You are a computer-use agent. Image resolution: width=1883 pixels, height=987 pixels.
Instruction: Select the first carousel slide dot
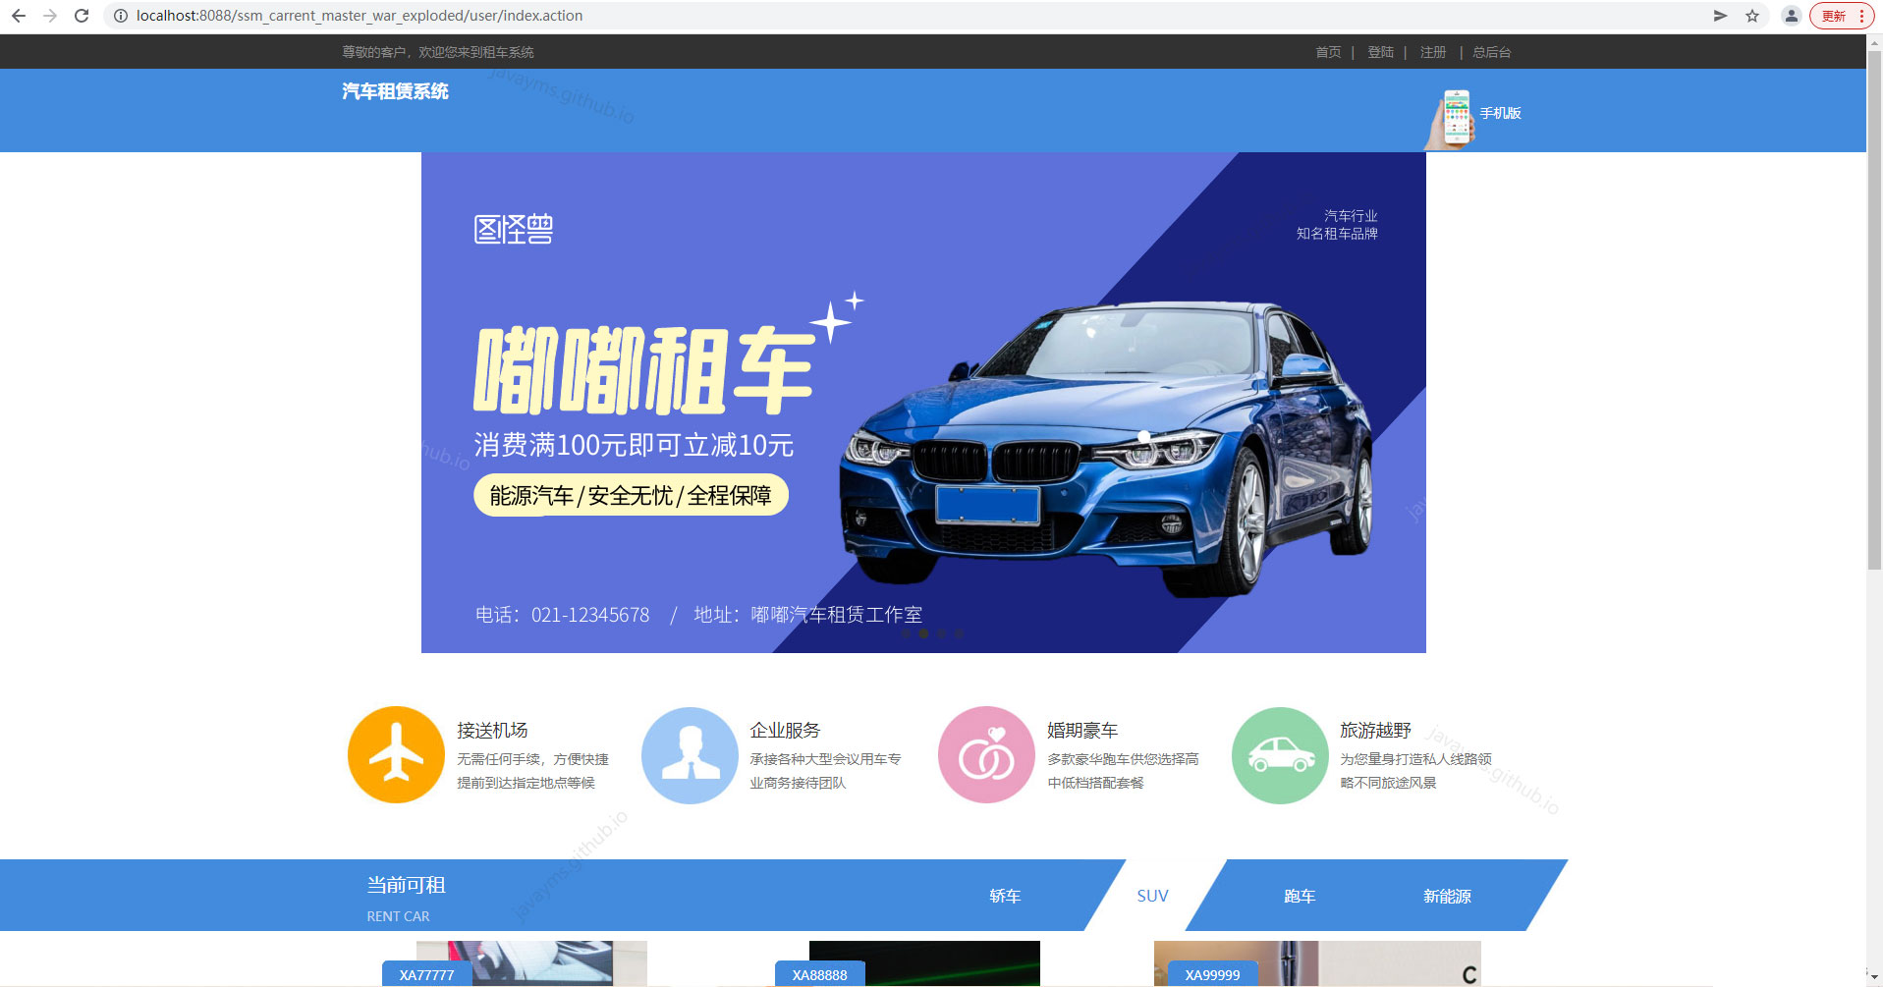(906, 633)
